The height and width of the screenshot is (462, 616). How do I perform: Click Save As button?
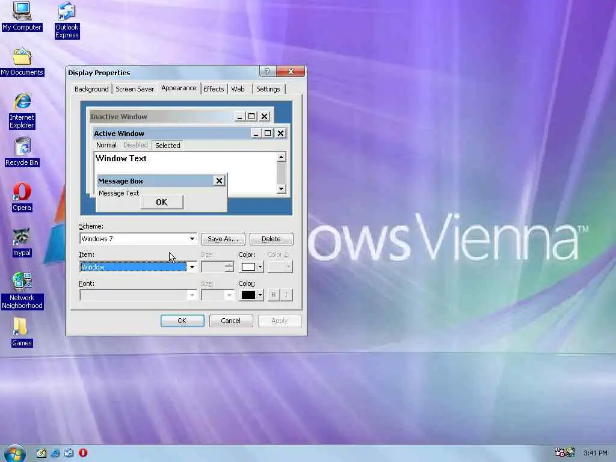(223, 239)
